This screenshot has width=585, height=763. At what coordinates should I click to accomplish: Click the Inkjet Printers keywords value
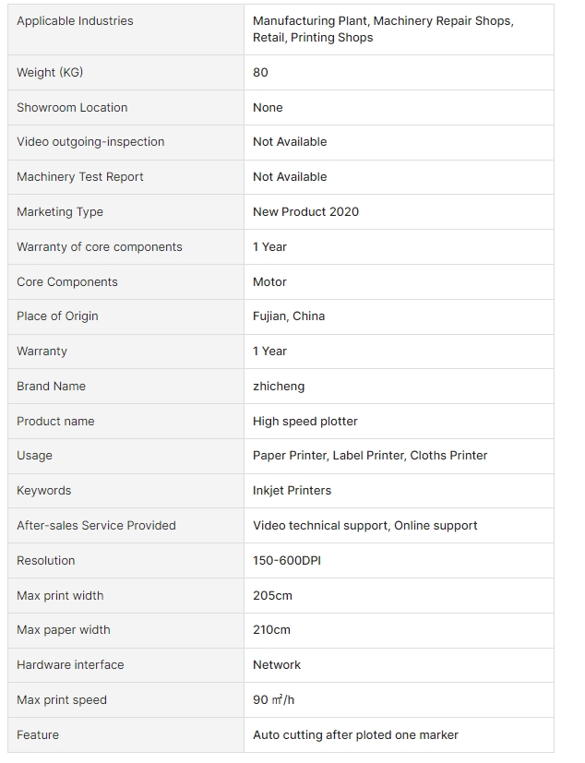pos(292,491)
